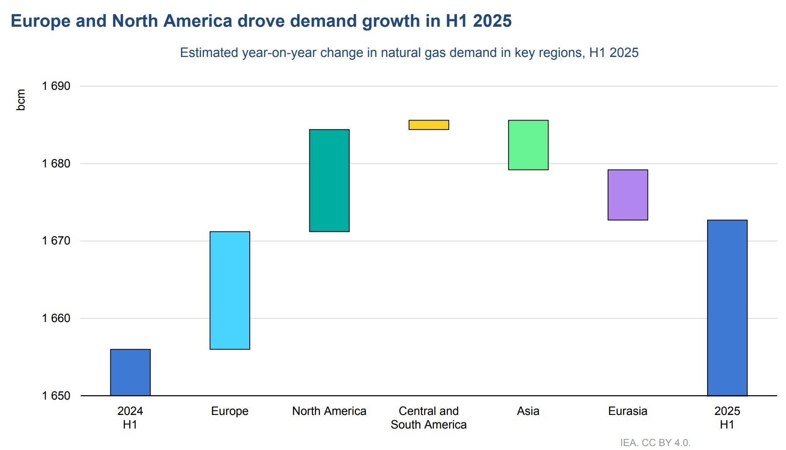Viewport: 786px width, 450px height.
Task: Click the '1 690' axis value
Action: coord(56,86)
